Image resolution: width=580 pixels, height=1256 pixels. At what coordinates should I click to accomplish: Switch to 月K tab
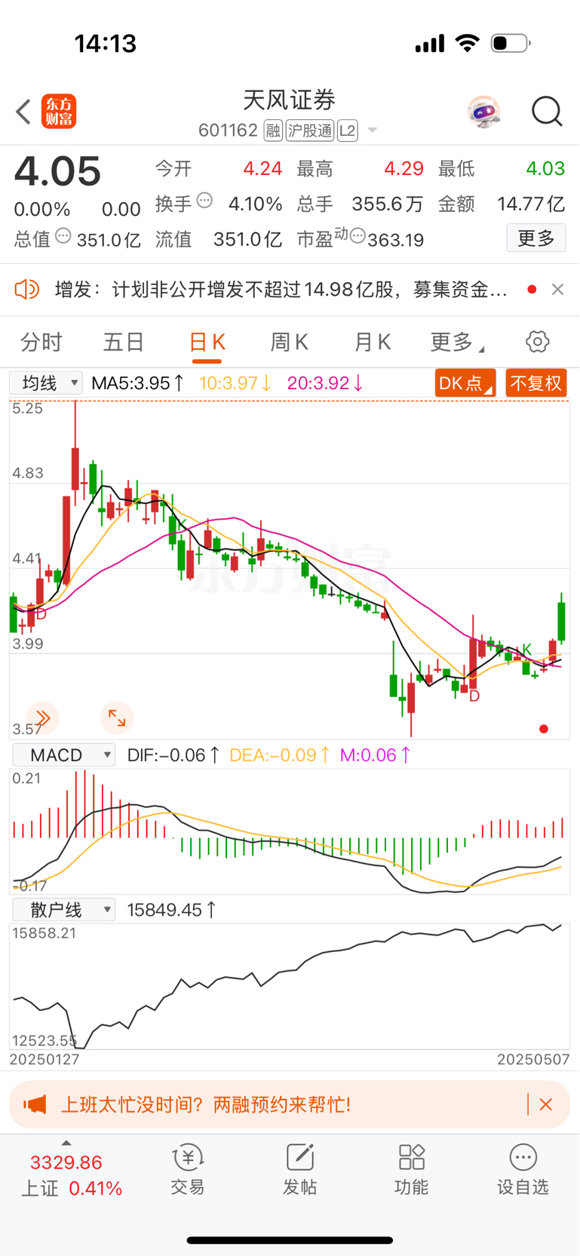click(x=373, y=342)
